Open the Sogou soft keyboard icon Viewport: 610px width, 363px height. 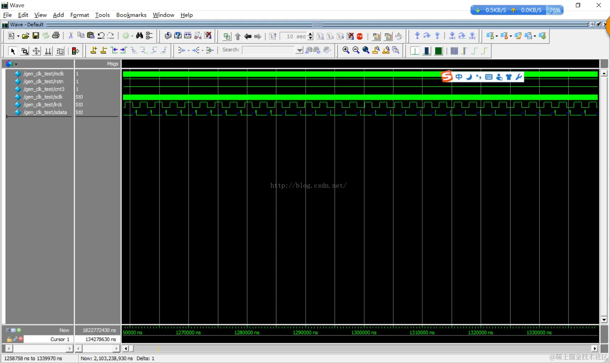point(489,77)
